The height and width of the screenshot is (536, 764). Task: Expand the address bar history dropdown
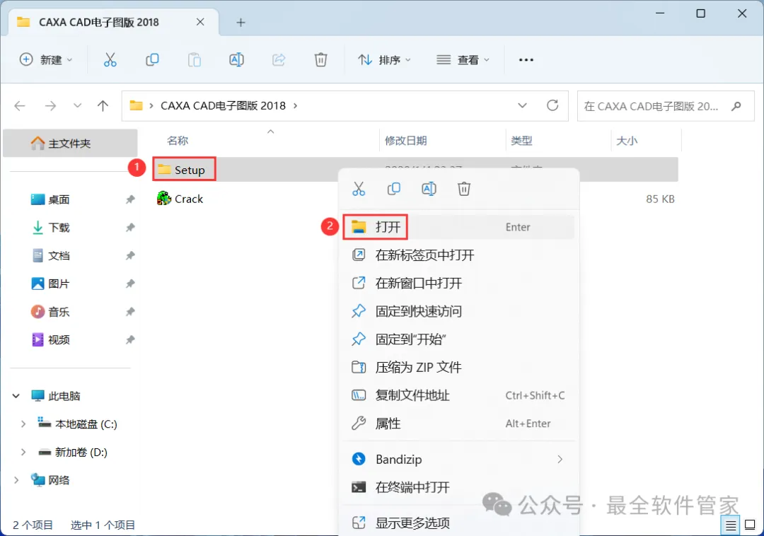coord(522,105)
